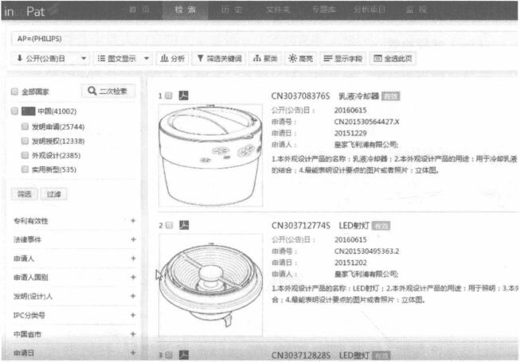Click the 有效 status badge on 乳液冷却器
The width and height of the screenshot is (520, 362).
[391, 96]
